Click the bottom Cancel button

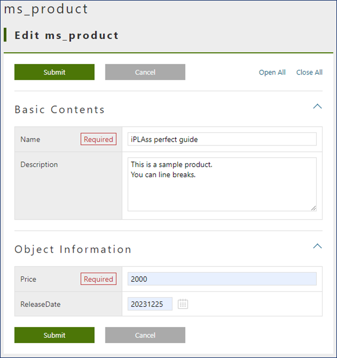(x=145, y=335)
